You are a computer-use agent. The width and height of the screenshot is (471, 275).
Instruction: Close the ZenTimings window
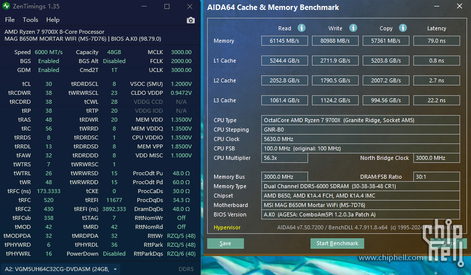[190, 6]
